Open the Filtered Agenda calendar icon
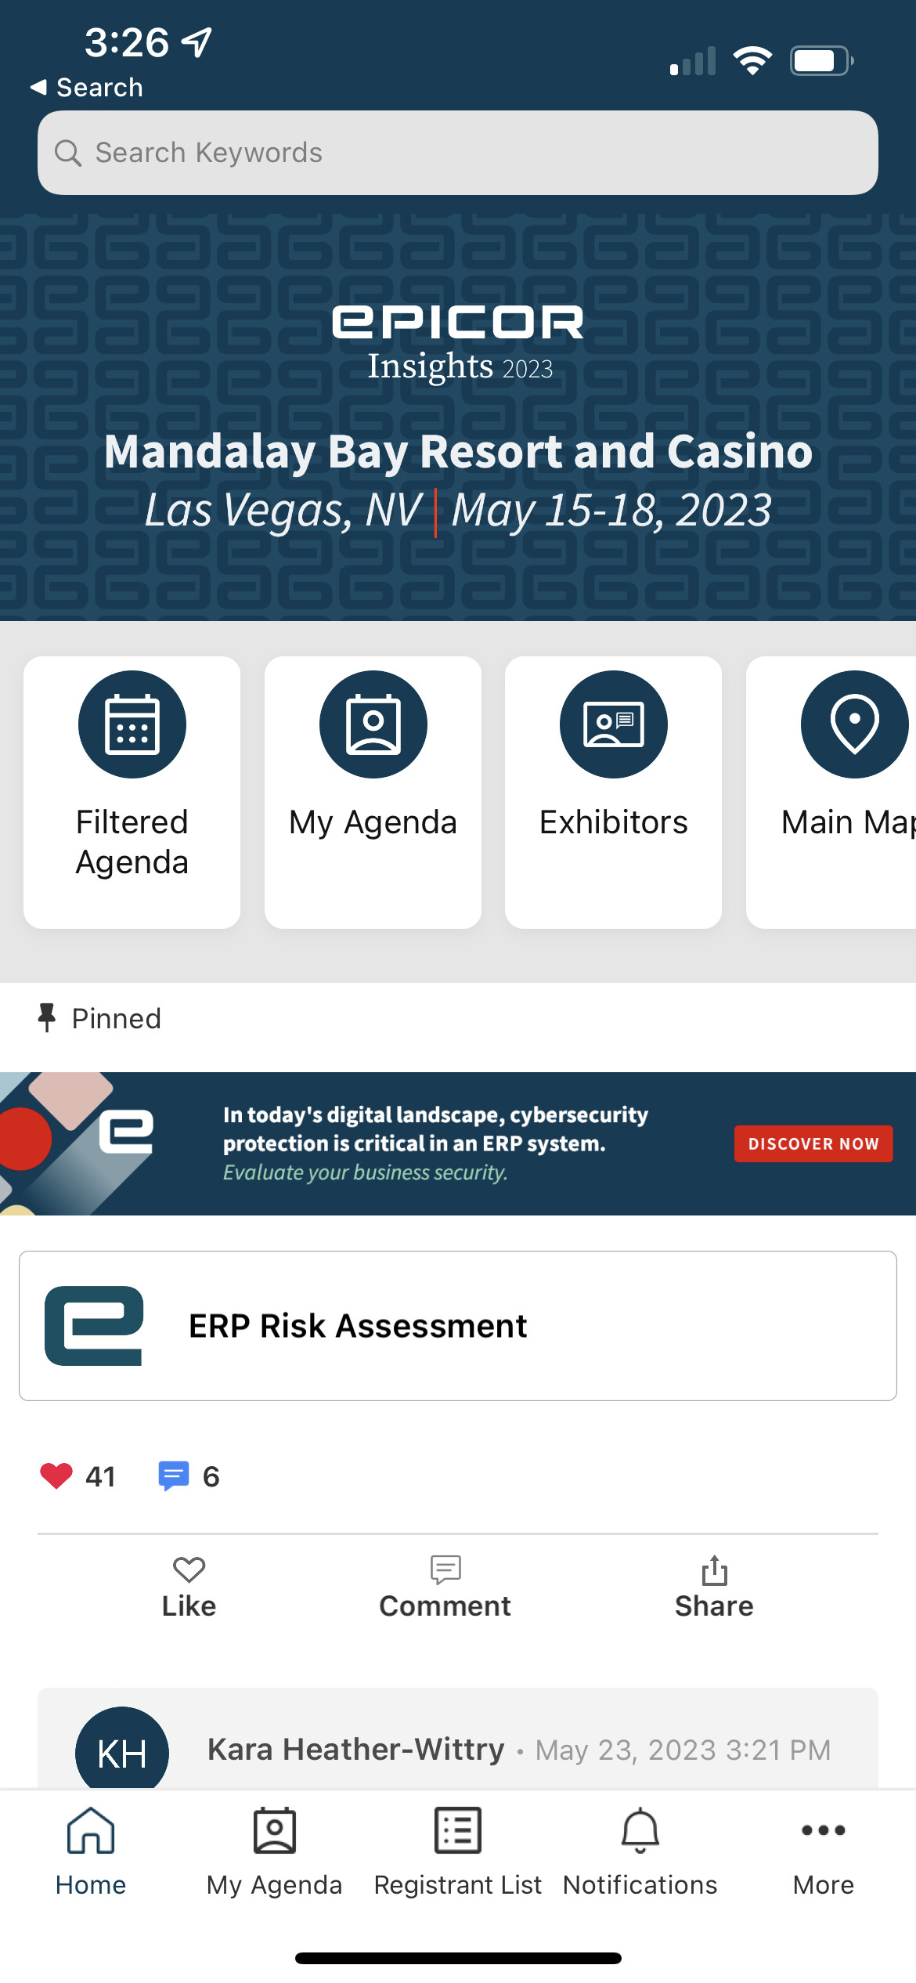The image size is (916, 1983). point(132,724)
